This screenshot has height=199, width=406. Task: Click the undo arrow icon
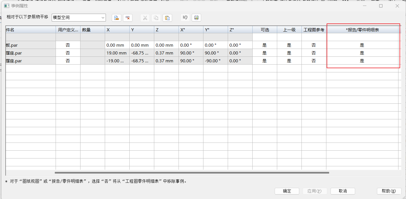pos(185,18)
